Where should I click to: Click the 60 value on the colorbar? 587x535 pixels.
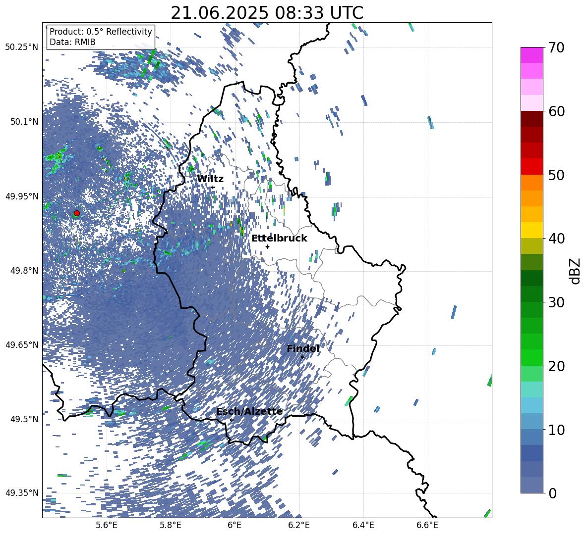556,111
